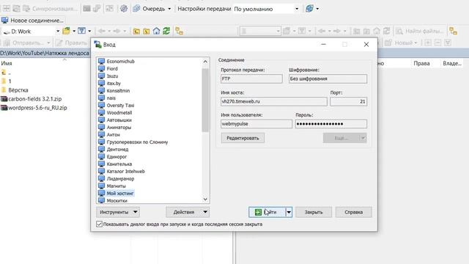Click local panel forward arrow
Viewport: 469px width, 264px height.
tap(117, 31)
